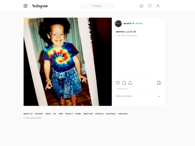The image size is (195, 146).
Task: Open the About Us footer link
Action: coord(28,114)
